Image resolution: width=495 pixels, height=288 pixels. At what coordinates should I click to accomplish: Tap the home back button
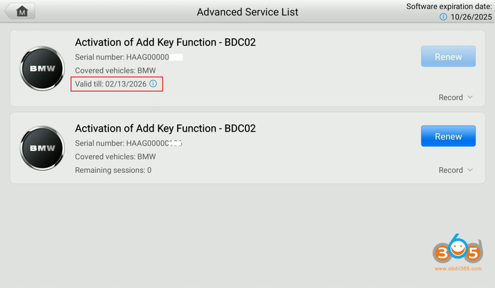click(20, 11)
